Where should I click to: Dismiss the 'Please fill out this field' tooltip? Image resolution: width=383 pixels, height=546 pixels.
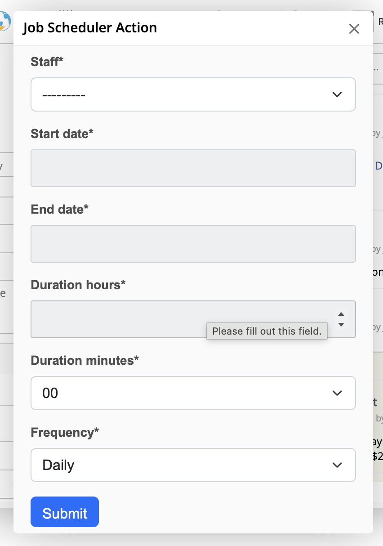pyautogui.click(x=267, y=331)
